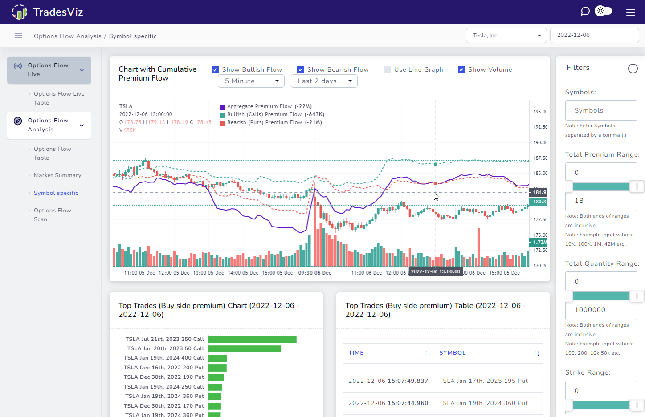Open the top-right hamburger menu
This screenshot has width=645, height=417.
pyautogui.click(x=631, y=12)
